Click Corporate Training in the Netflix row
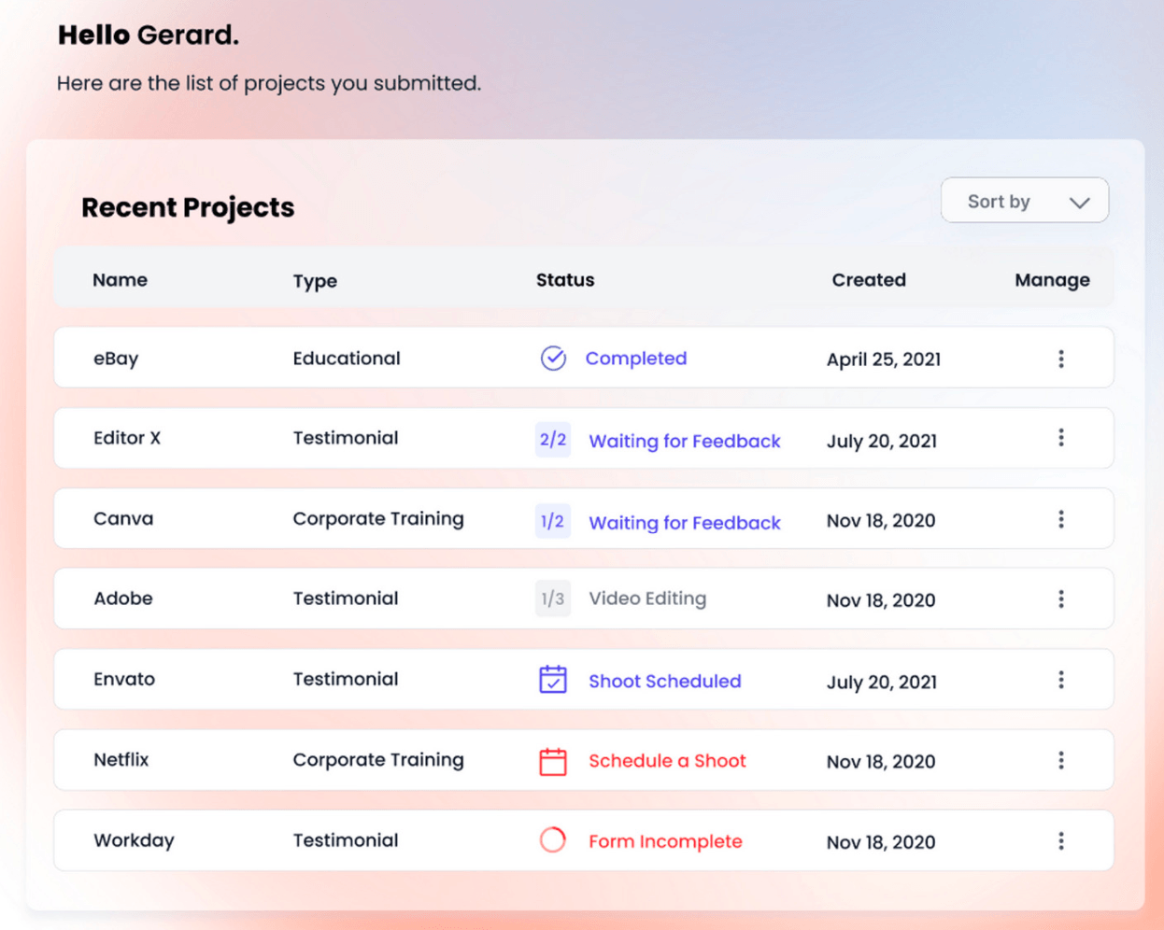This screenshot has height=930, width=1164. click(x=378, y=760)
